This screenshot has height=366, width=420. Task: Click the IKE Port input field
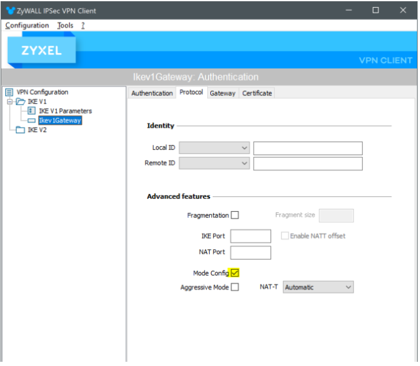point(251,236)
